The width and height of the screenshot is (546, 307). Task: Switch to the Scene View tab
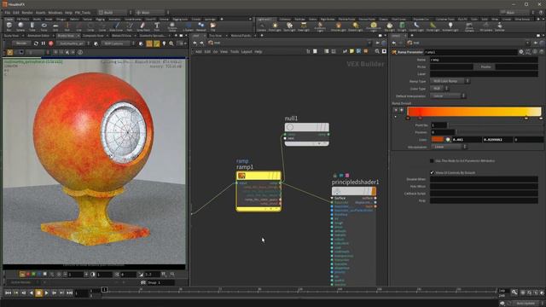coord(11,36)
